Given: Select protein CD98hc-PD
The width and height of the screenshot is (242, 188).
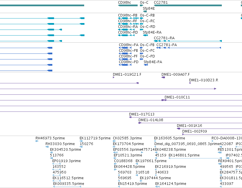Looking at the screenshot, I should click(x=125, y=65).
